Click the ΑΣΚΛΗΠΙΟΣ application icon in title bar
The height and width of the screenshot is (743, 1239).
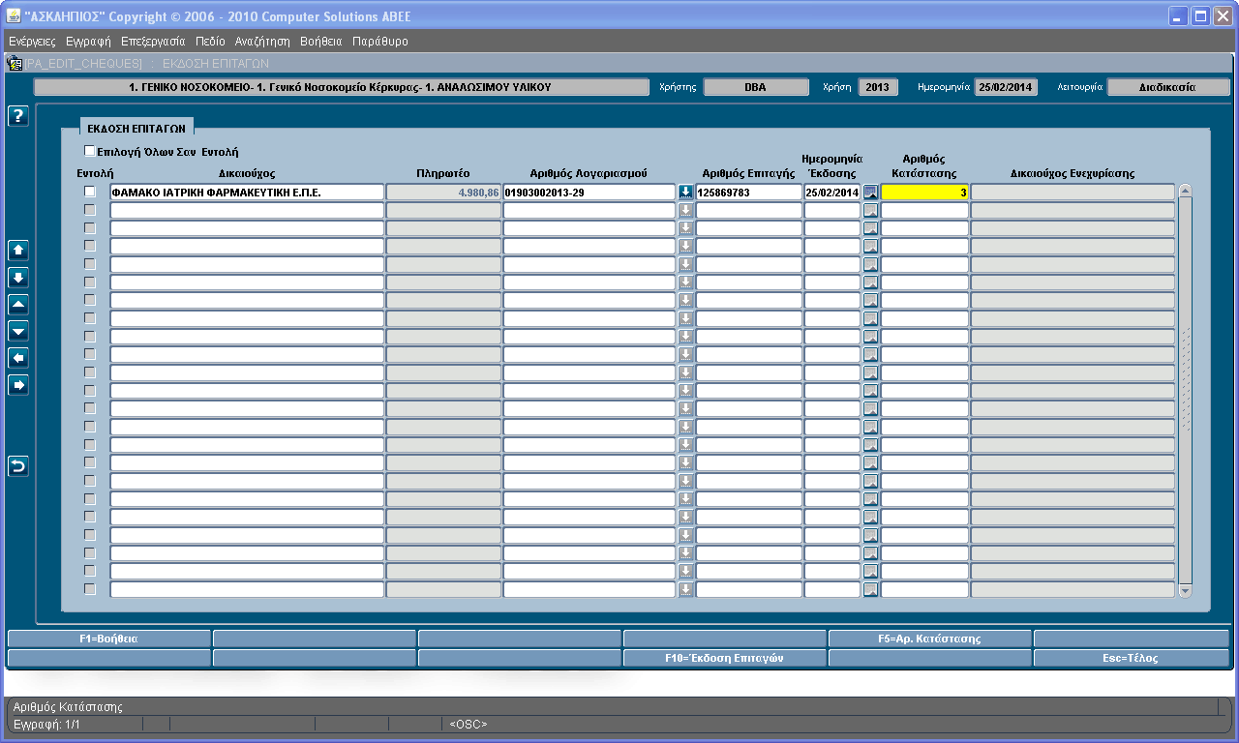(14, 17)
